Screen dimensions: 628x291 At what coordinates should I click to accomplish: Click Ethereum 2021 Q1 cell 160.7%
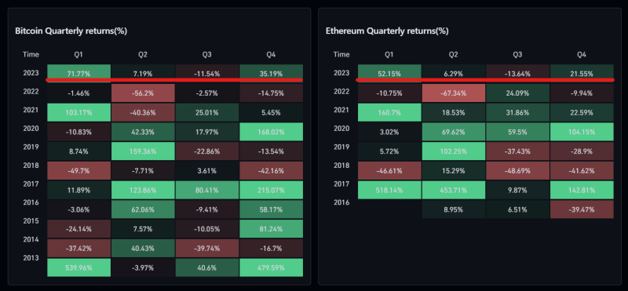(x=389, y=113)
